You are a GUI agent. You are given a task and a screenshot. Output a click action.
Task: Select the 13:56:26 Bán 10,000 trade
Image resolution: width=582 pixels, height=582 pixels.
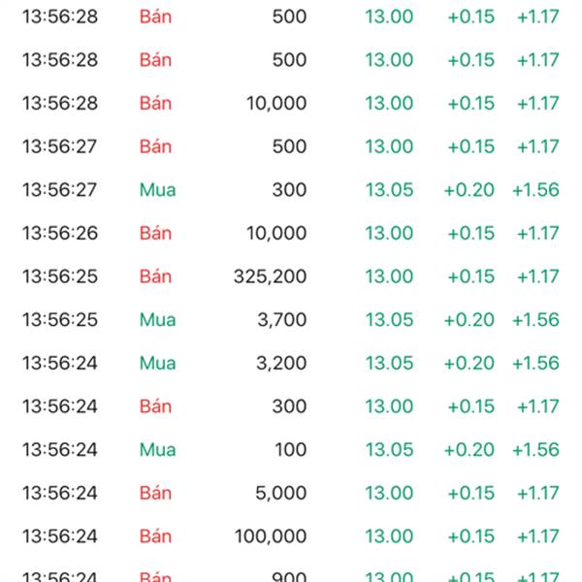click(291, 233)
